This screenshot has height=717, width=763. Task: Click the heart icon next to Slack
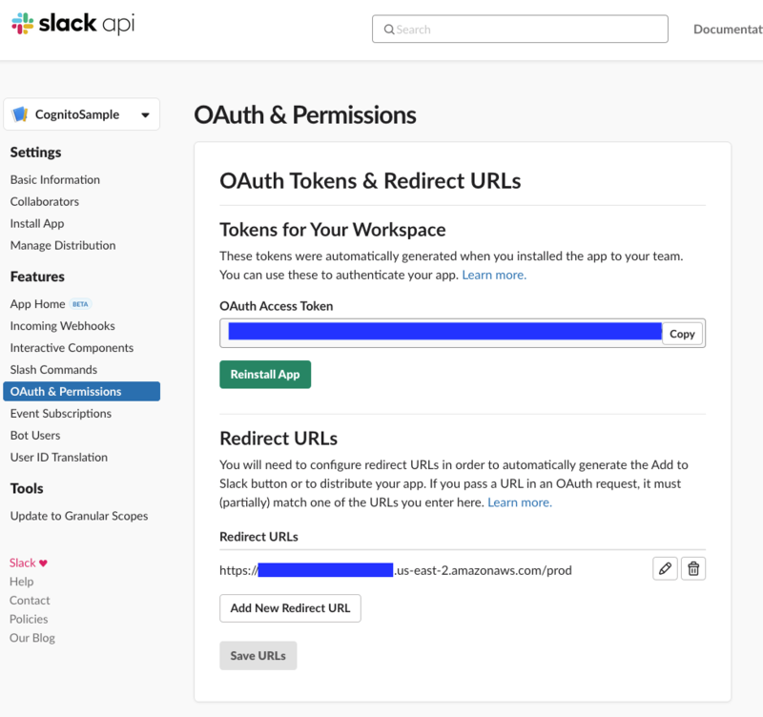(x=43, y=563)
